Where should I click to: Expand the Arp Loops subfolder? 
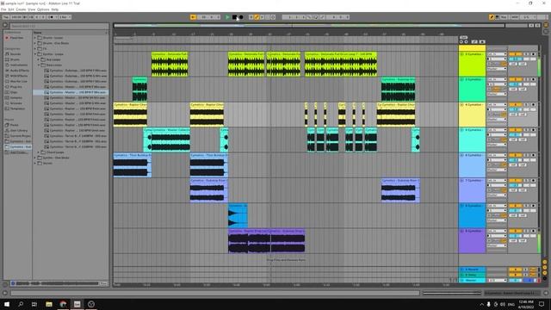tap(39, 59)
